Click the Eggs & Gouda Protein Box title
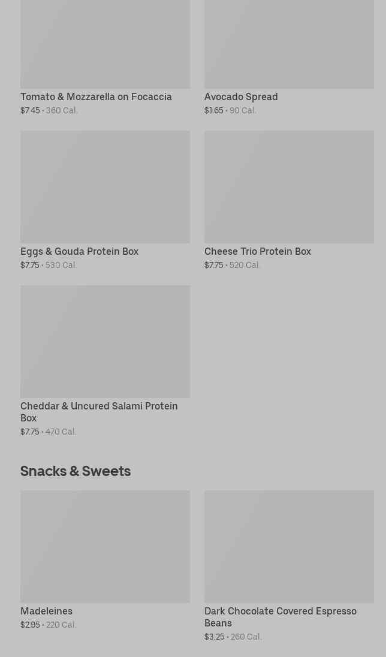 click(x=79, y=252)
